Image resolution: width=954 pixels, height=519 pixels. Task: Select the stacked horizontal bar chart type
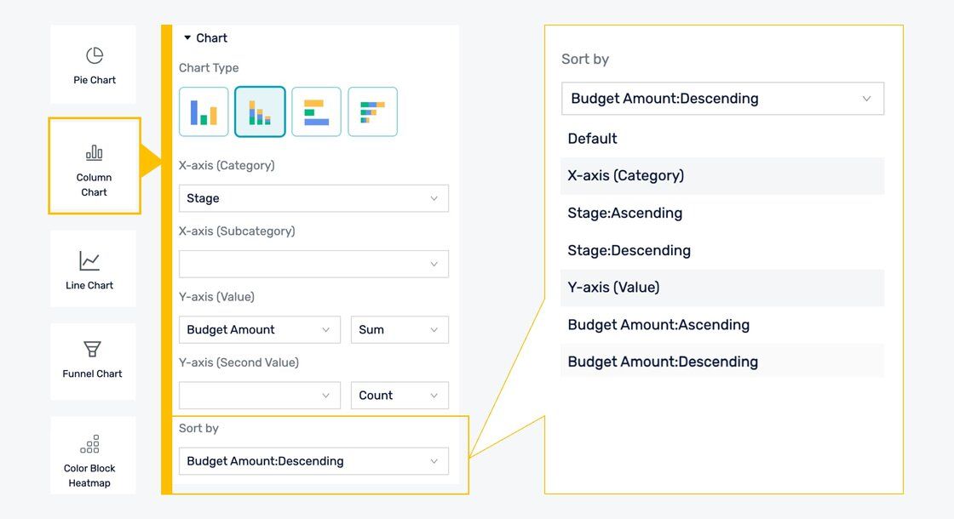[x=373, y=111]
